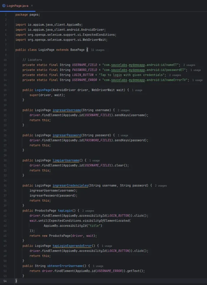Image resolution: width=207 pixels, height=285 pixels.
Task: Open 2 usages hint beside USERNAME_FIELD declaration
Action: point(189,65)
